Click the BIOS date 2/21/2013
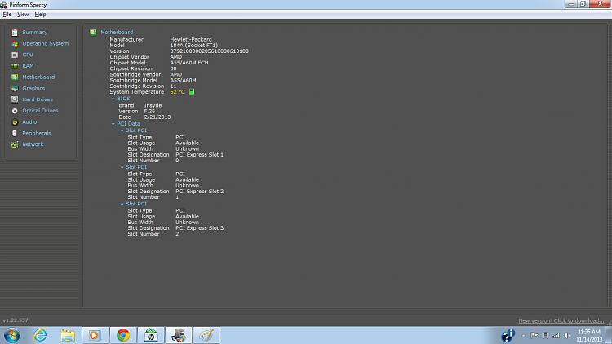 tap(157, 117)
